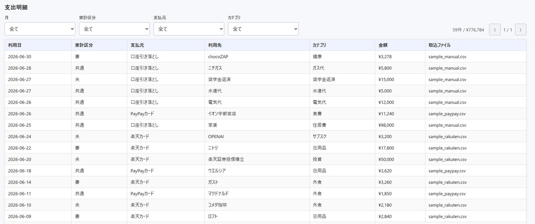Click the 1 / 1 page indicator
The width and height of the screenshot is (535, 224).
pyautogui.click(x=508, y=30)
